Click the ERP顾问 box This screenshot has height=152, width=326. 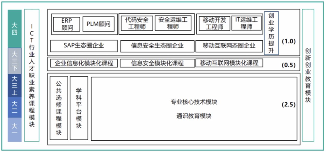67,24
